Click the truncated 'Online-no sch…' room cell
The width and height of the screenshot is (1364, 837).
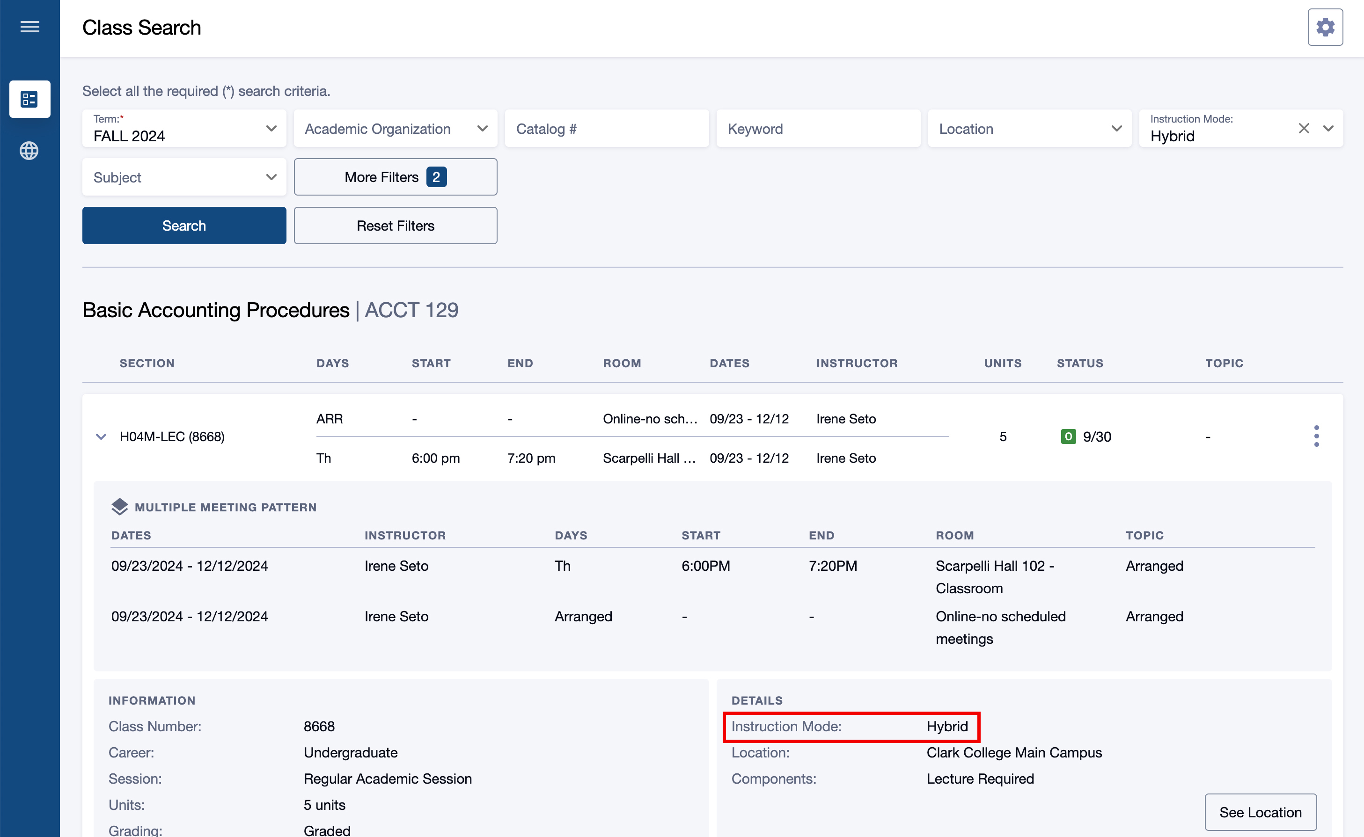click(x=650, y=418)
